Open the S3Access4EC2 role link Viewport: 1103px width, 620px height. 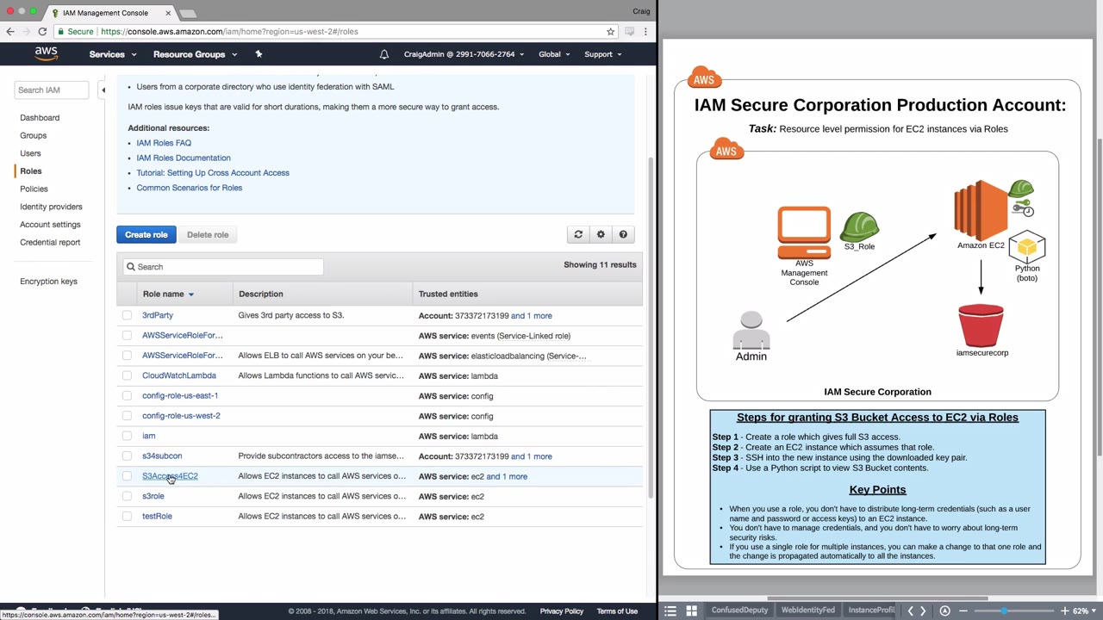[x=170, y=476]
